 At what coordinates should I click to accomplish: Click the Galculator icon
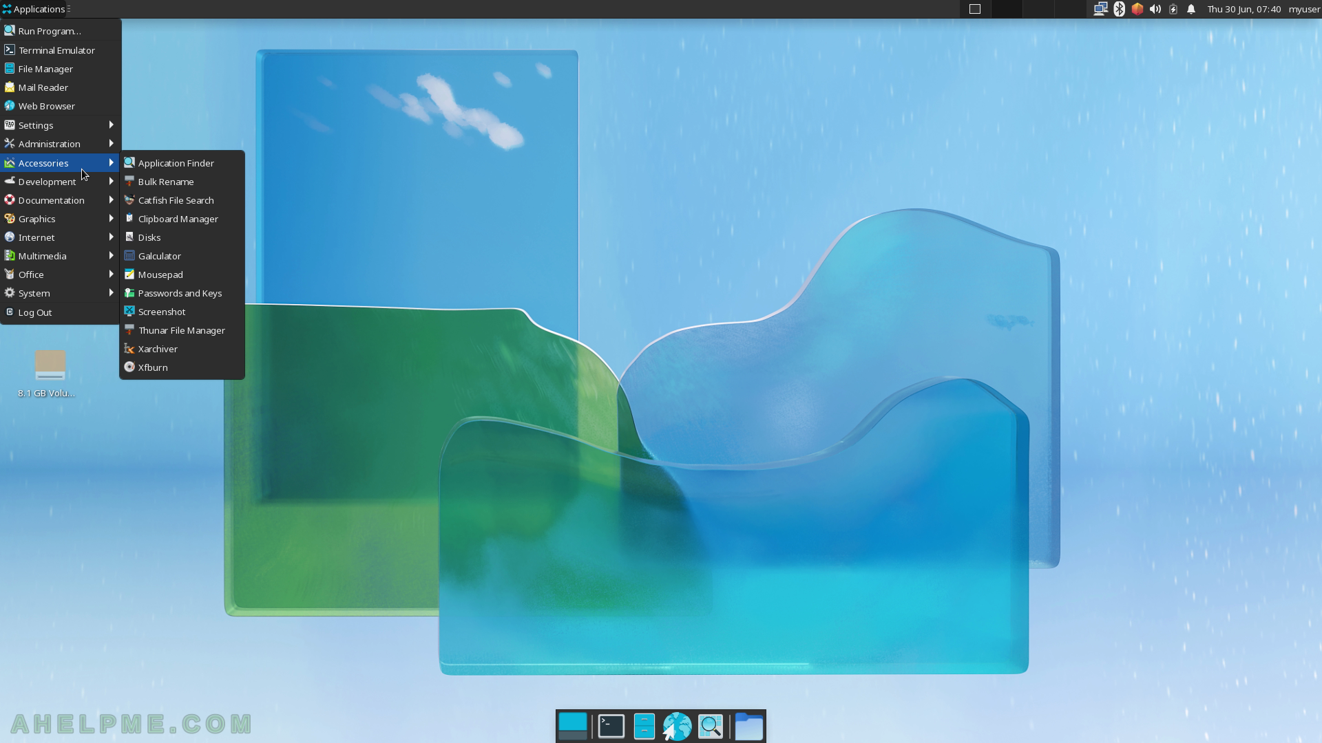pyautogui.click(x=129, y=256)
